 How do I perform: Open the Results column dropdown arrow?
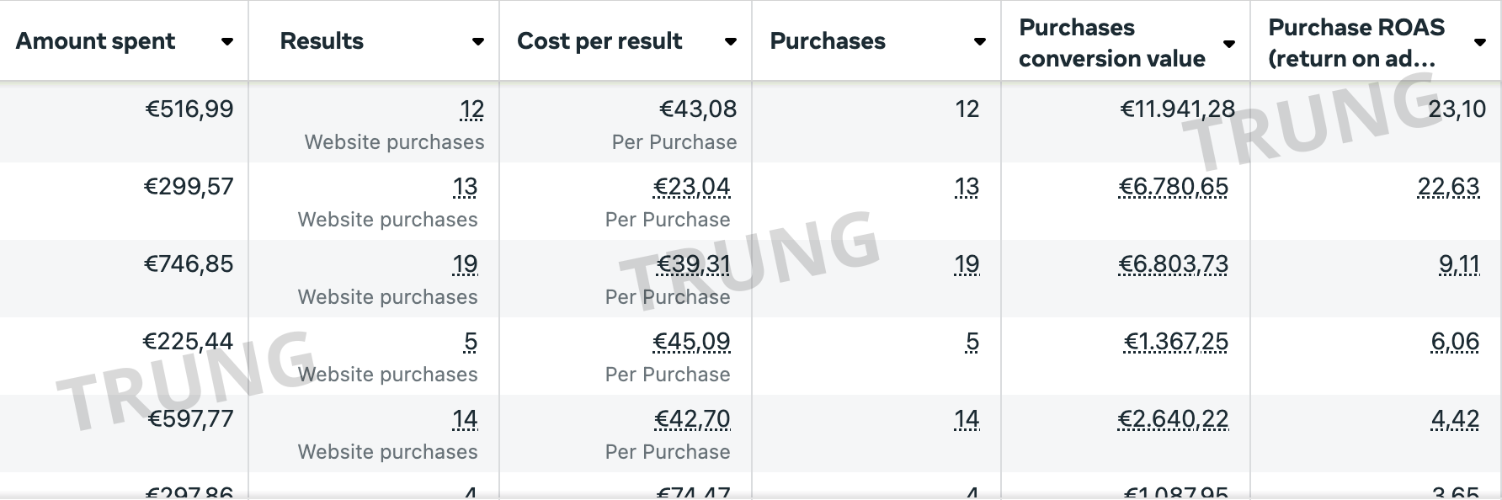pos(477,42)
